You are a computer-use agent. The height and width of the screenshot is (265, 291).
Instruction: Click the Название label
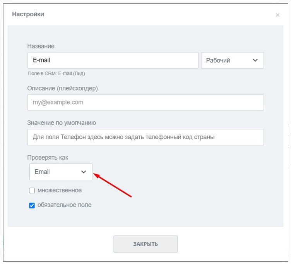pyautogui.click(x=41, y=46)
